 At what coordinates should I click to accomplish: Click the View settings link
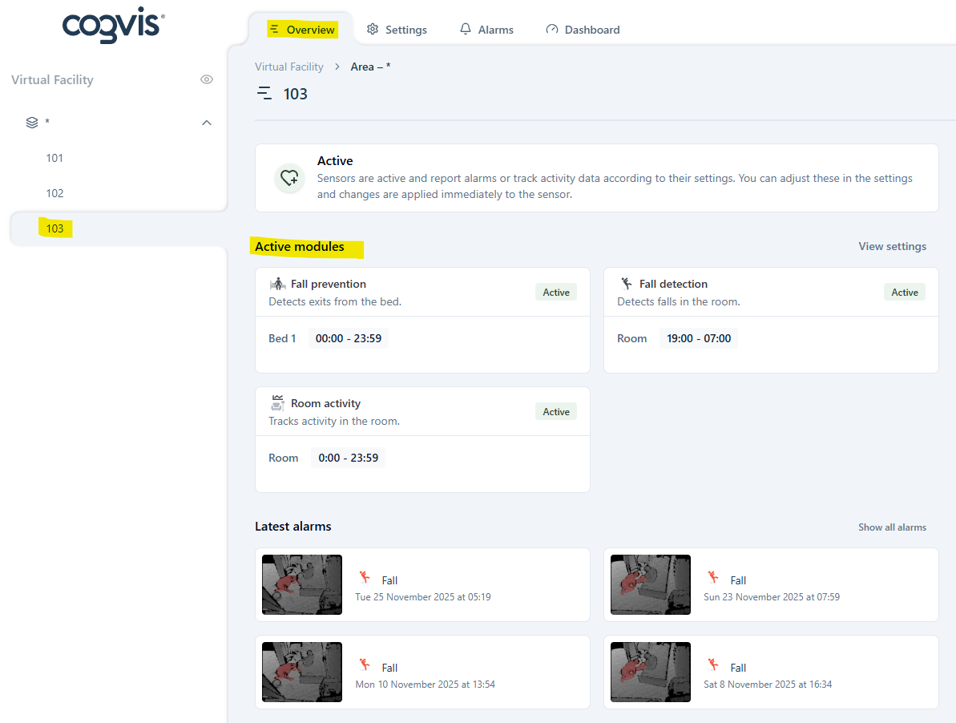click(892, 246)
